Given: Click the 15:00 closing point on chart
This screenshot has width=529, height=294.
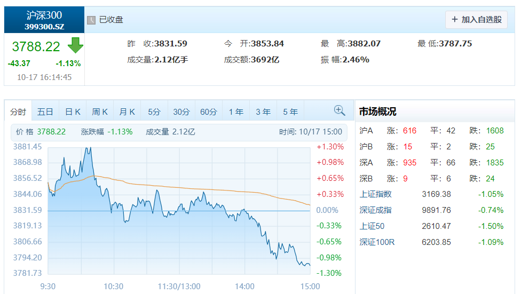Looking at the screenshot, I should [x=310, y=265].
